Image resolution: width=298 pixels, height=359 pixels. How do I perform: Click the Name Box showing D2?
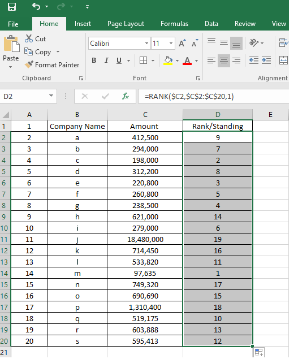pos(24,96)
